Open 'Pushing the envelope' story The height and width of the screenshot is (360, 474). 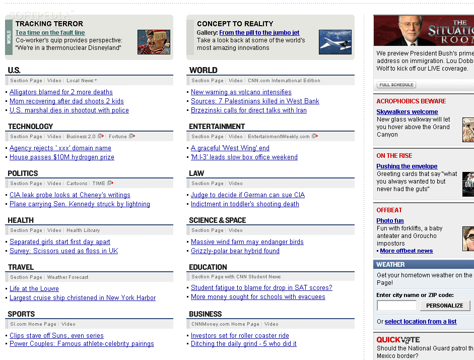click(407, 166)
